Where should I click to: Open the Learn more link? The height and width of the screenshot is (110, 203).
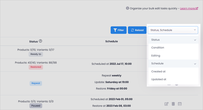pyautogui.click(x=188, y=8)
